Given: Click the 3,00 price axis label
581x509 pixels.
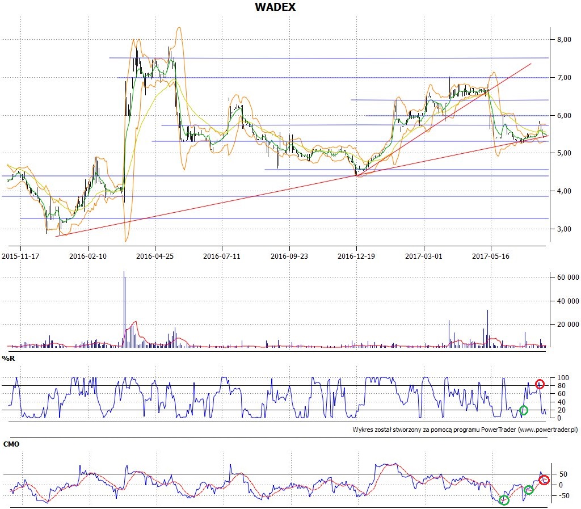Looking at the screenshot, I should [564, 229].
